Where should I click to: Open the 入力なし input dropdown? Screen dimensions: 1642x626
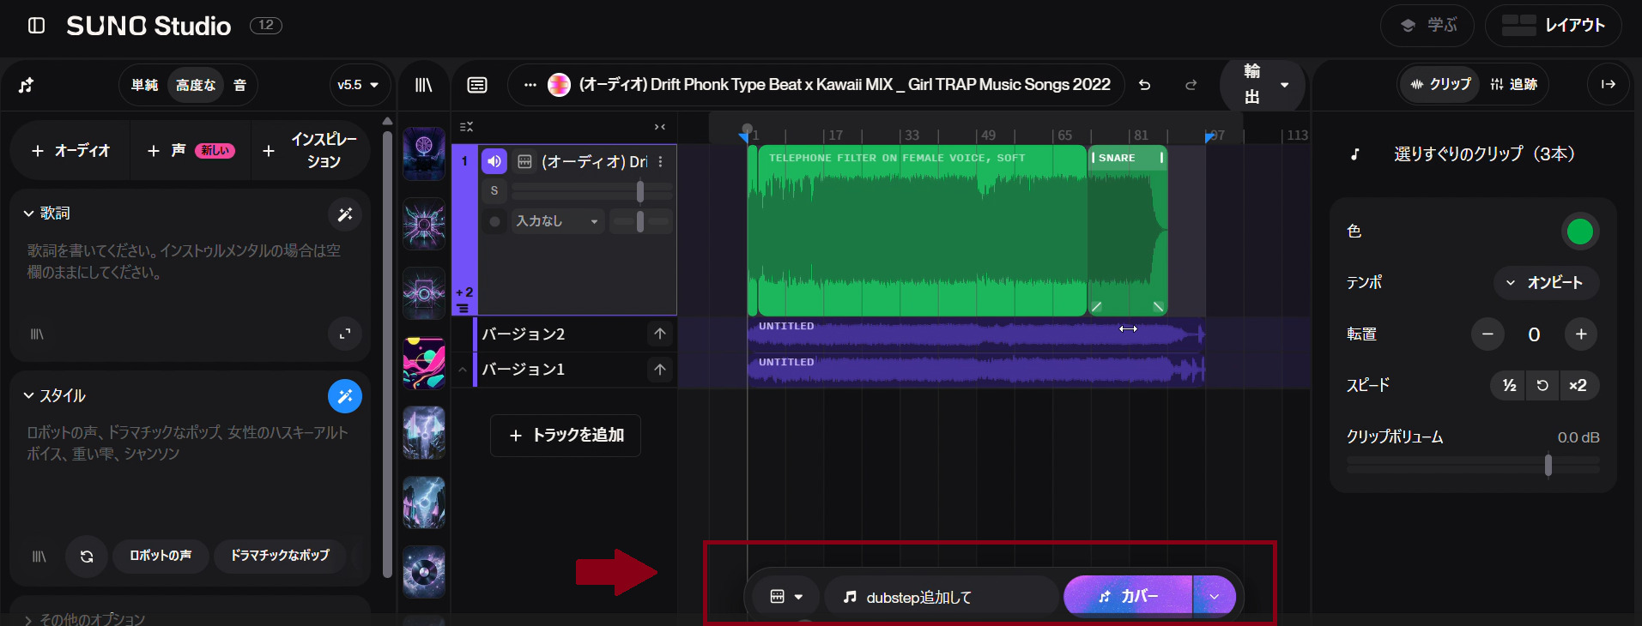[x=558, y=221]
